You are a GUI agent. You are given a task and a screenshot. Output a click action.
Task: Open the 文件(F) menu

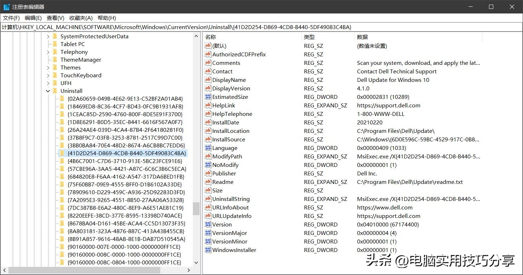pyautogui.click(x=11, y=18)
